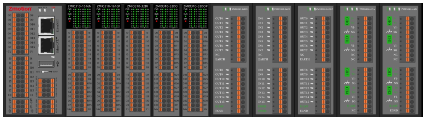The image size is (425, 120).
Task: Click the Zmotion logo on the controller
Action: [x=20, y=8]
